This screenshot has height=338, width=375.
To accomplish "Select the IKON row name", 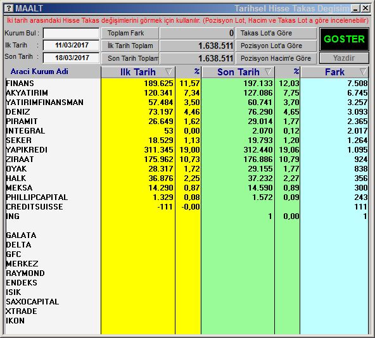I will point(15,320).
